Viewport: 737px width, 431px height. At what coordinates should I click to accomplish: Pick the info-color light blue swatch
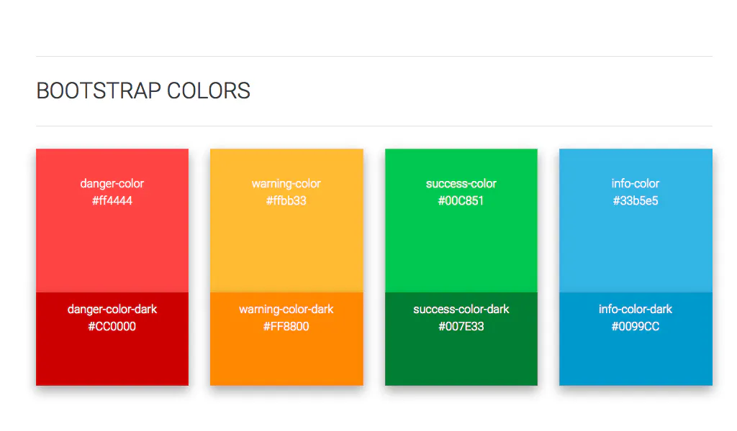[x=636, y=221]
